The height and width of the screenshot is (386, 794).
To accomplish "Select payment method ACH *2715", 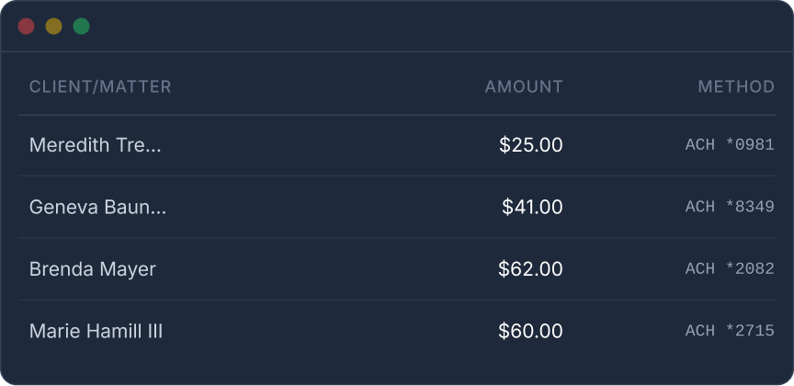I will click(730, 331).
